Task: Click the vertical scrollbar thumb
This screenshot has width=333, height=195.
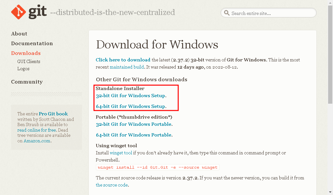Action: (x=330, y=54)
